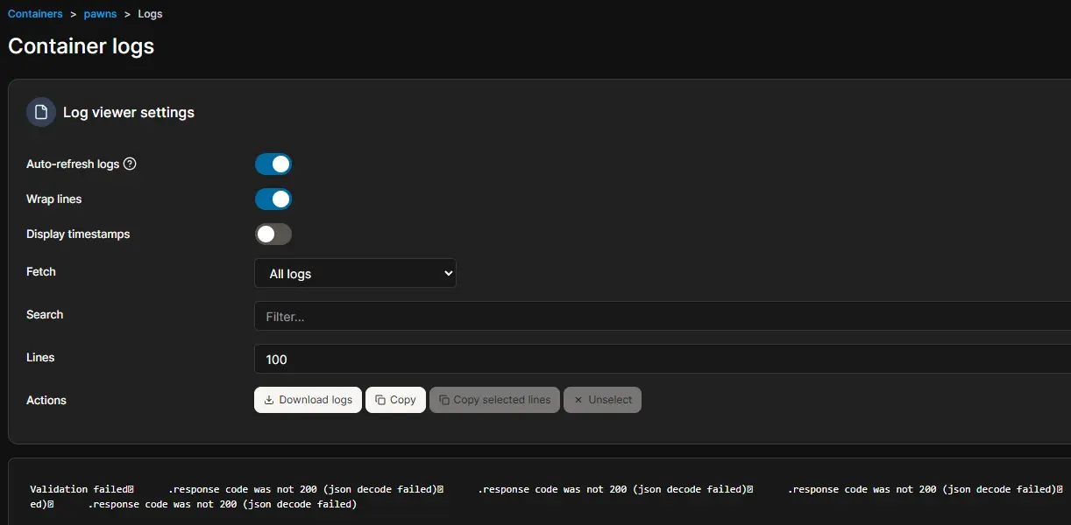Click the Lines field showing 100
The height and width of the screenshot is (525, 1071).
[x=663, y=359]
